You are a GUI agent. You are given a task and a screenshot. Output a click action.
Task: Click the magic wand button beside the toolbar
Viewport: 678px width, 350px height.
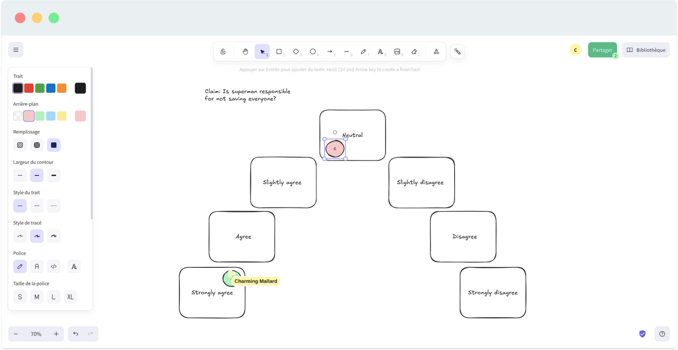click(x=458, y=51)
